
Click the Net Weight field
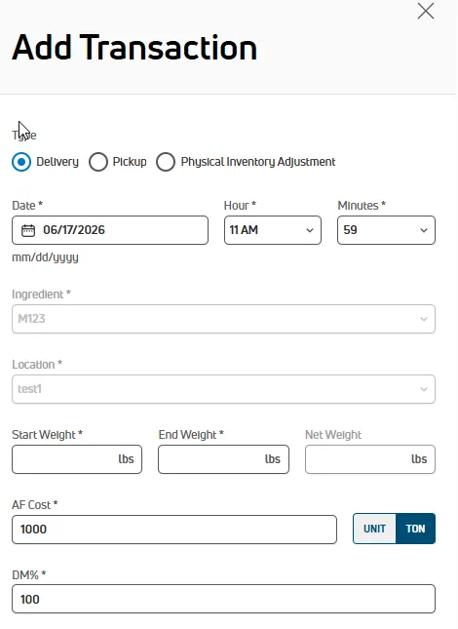[370, 459]
